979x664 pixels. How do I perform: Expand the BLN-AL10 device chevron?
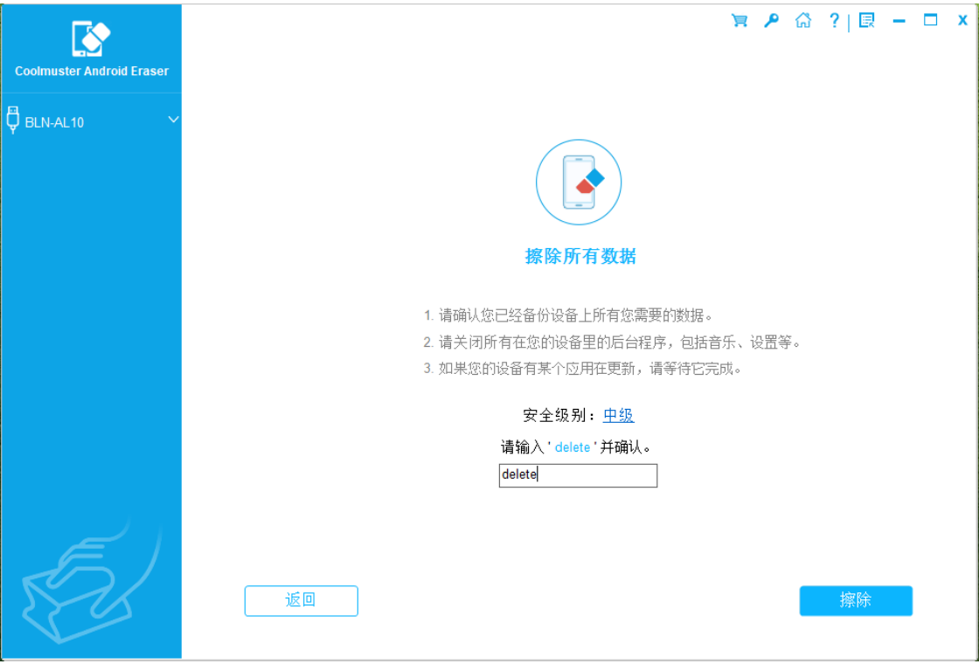point(173,120)
